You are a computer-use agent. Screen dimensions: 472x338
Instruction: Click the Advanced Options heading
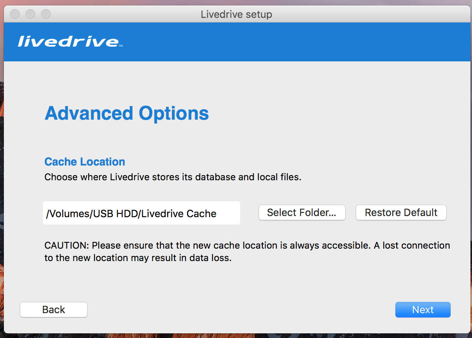pos(127,113)
